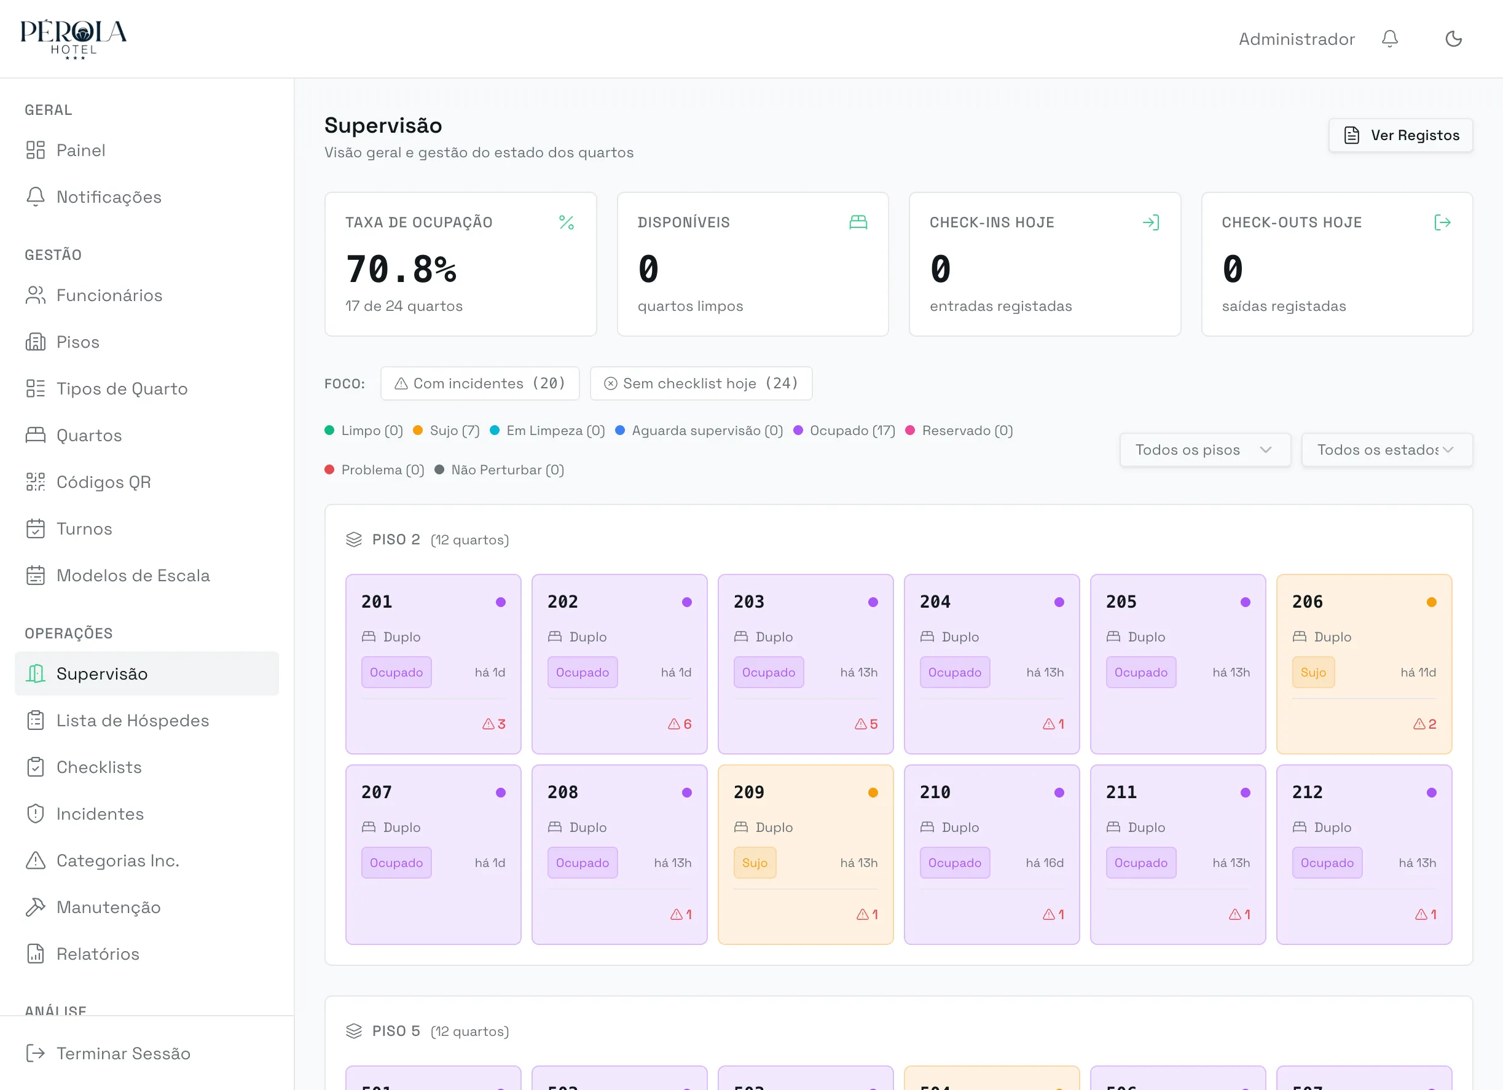Click the Disponíveis bed icon
The image size is (1503, 1090).
[858, 222]
